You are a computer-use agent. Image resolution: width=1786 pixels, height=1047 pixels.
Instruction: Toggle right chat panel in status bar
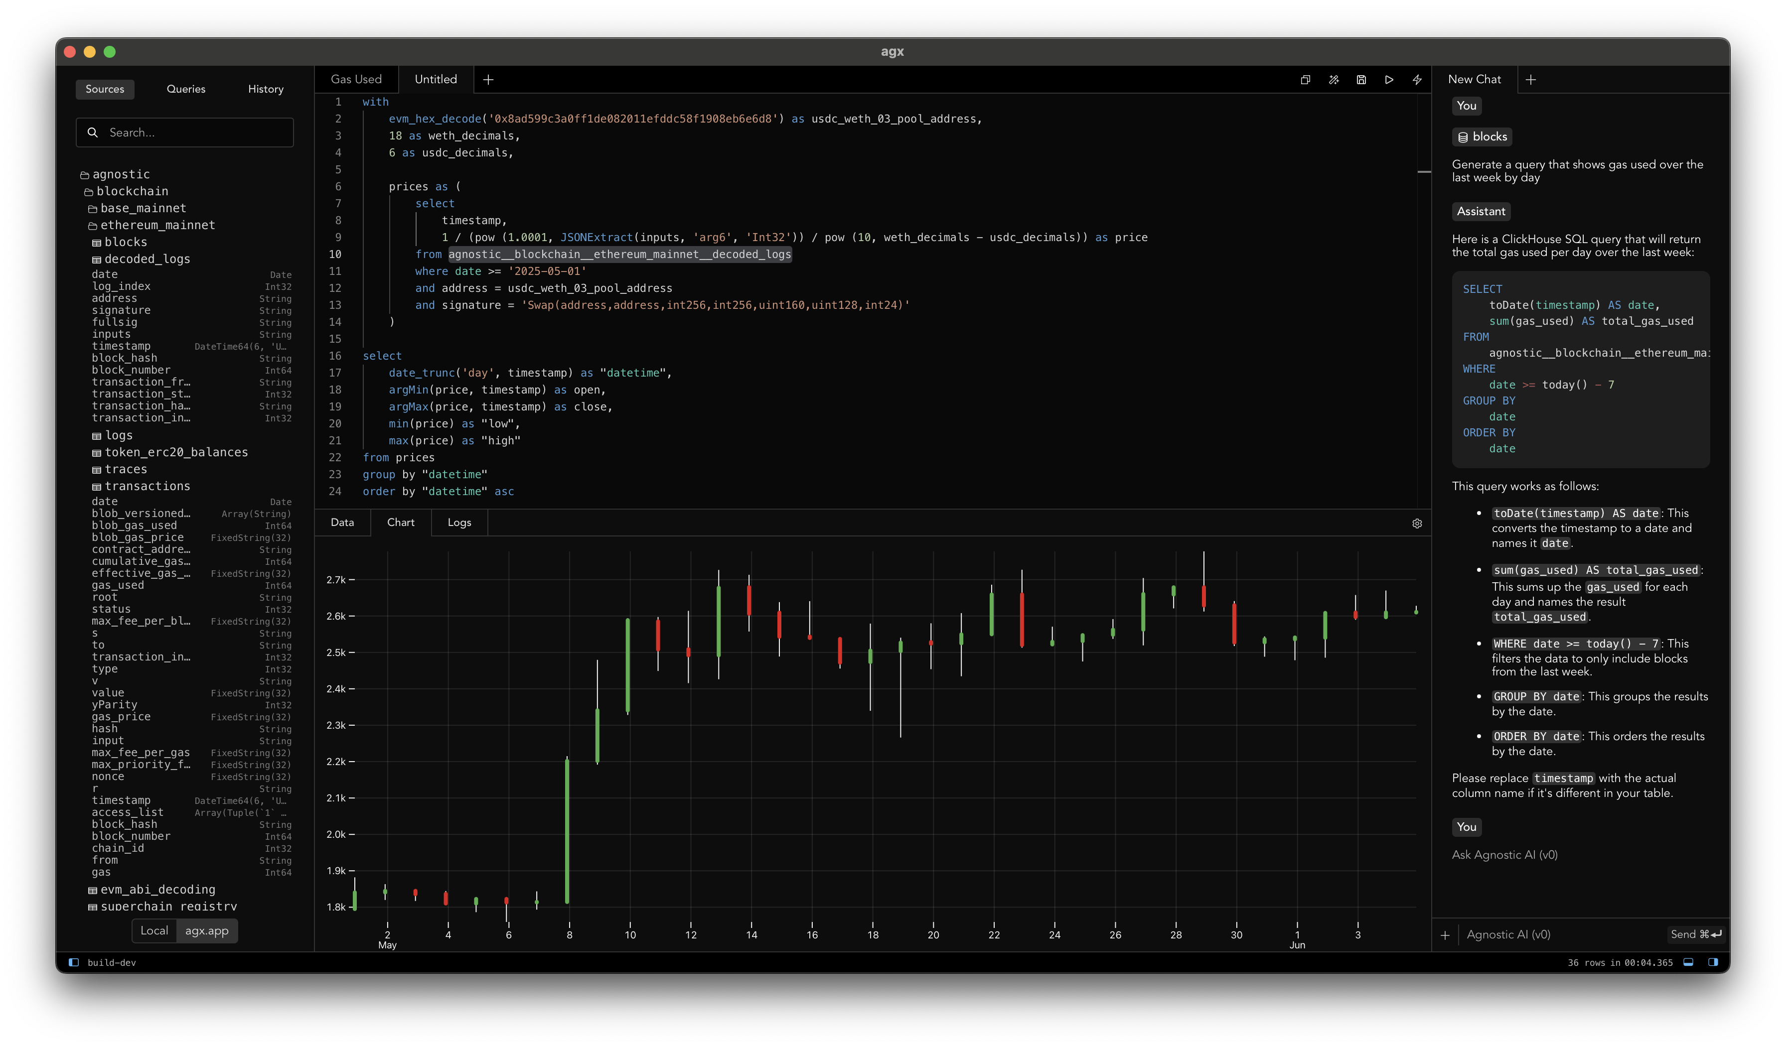[1713, 962]
